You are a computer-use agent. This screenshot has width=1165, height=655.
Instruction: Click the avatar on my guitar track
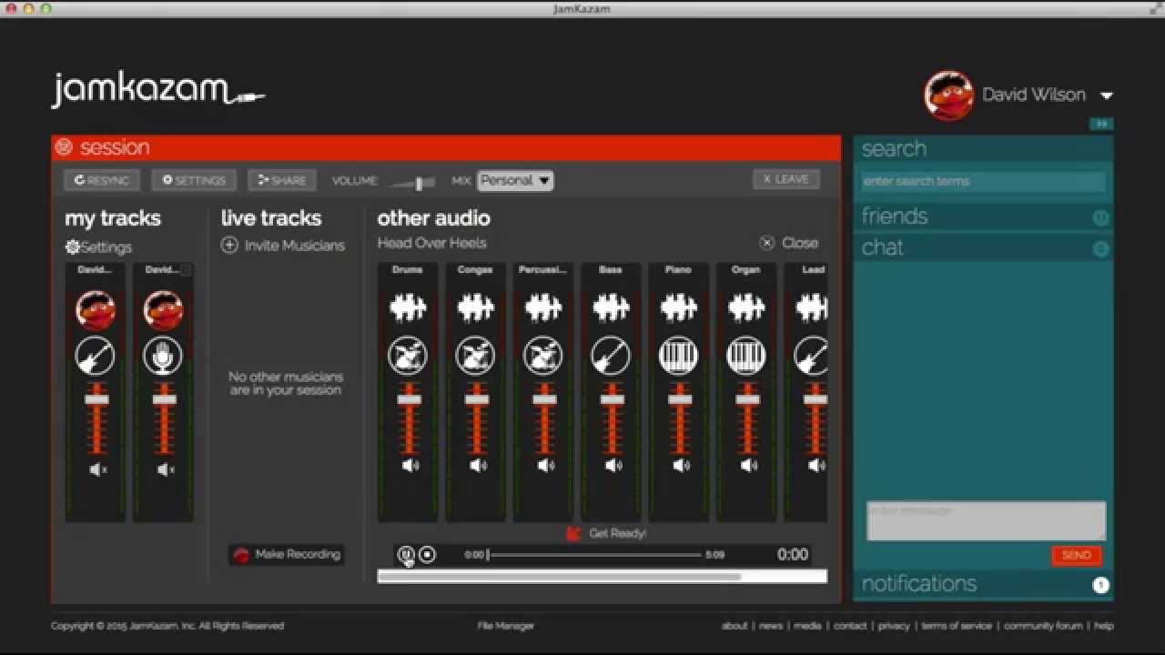(x=96, y=310)
